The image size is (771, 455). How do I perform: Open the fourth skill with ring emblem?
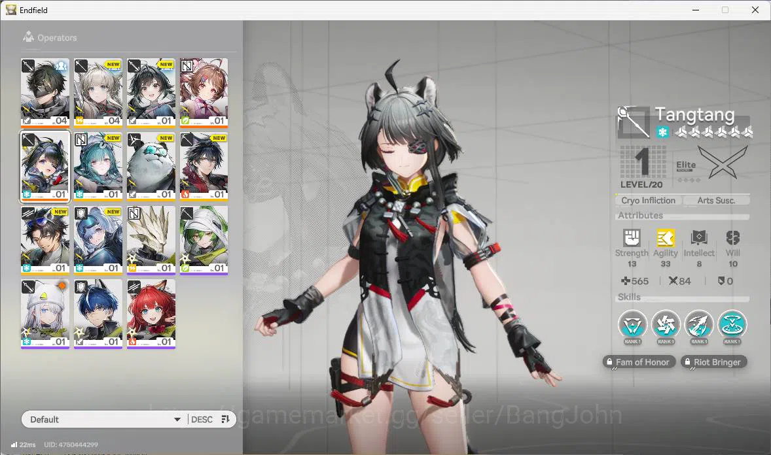tap(732, 326)
